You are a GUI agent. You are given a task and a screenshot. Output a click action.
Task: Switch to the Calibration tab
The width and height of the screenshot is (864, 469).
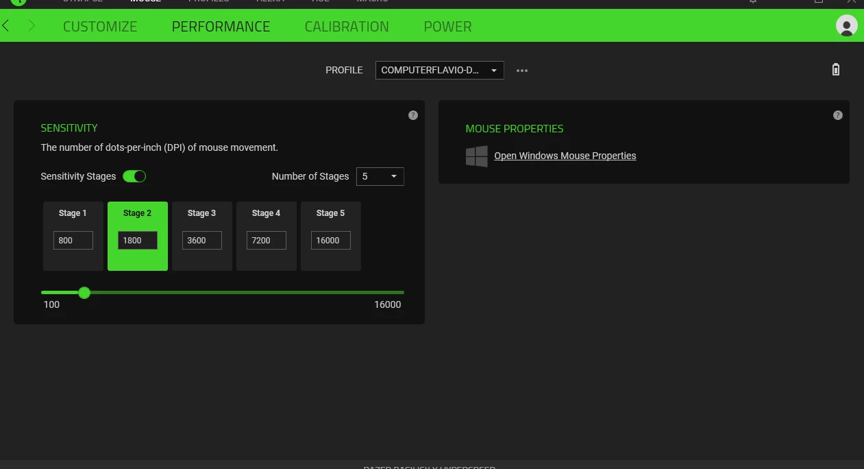[346, 26]
